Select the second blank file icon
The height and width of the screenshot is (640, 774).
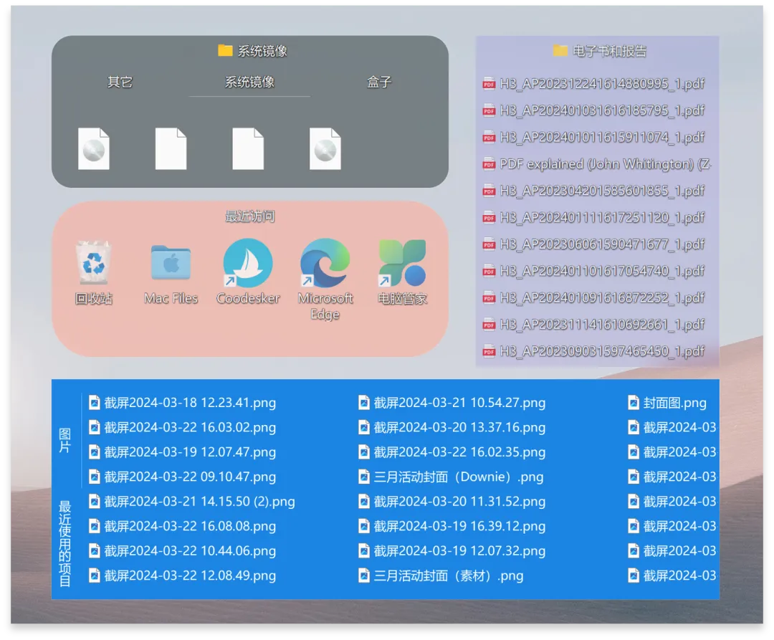click(x=248, y=149)
